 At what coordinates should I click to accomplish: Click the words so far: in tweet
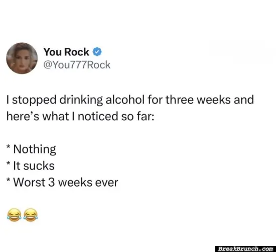(137, 117)
